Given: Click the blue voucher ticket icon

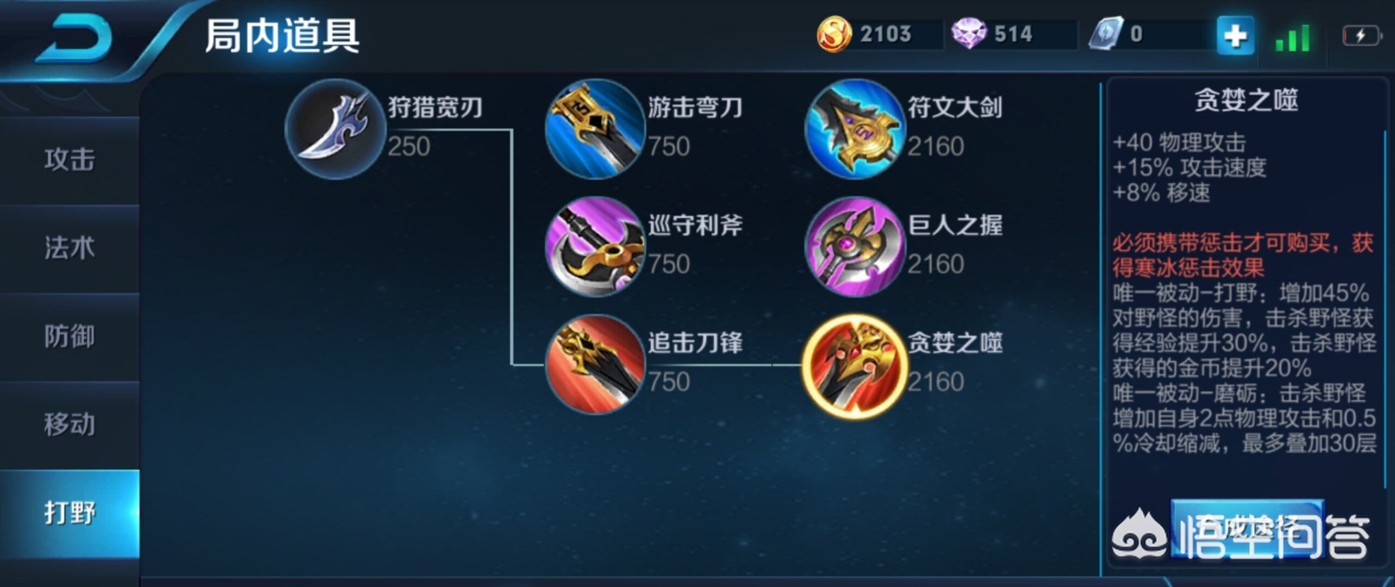Looking at the screenshot, I should tap(1106, 34).
